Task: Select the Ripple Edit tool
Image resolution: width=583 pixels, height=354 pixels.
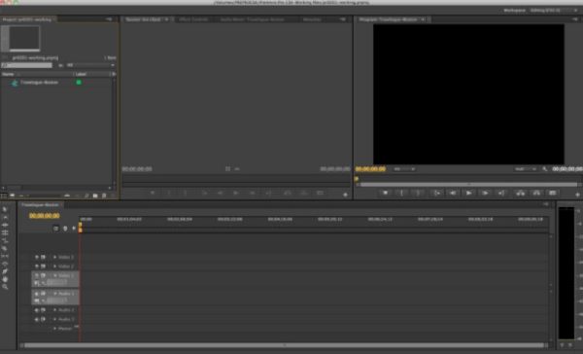Action: (x=5, y=225)
